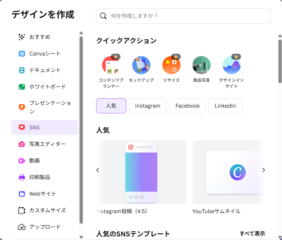Click the 動画 video camera icon
Screen dimensions: 282x240
(22, 161)
